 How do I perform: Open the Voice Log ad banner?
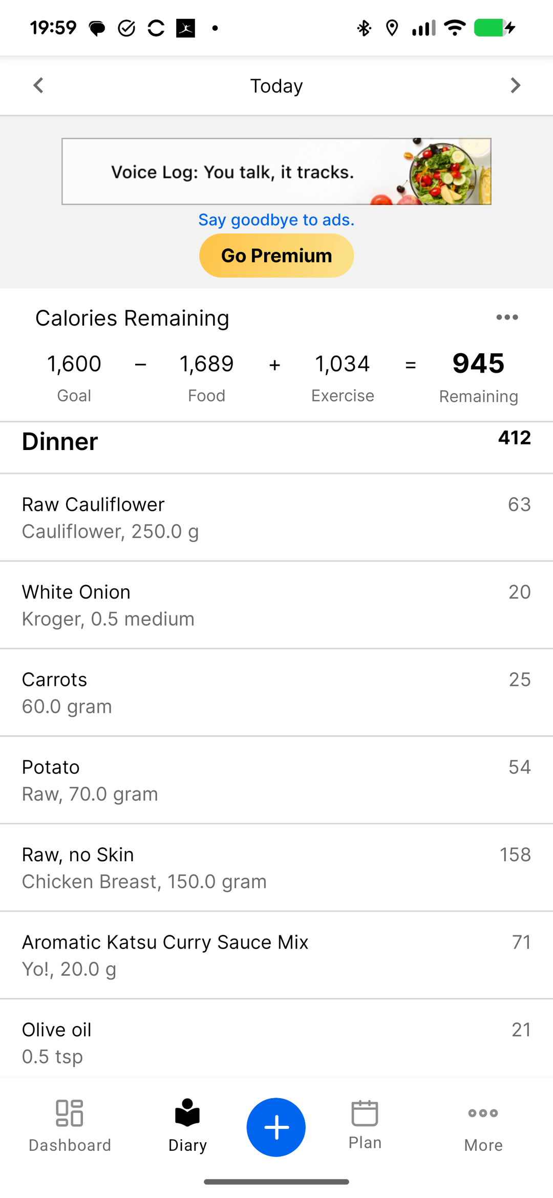[x=276, y=172]
